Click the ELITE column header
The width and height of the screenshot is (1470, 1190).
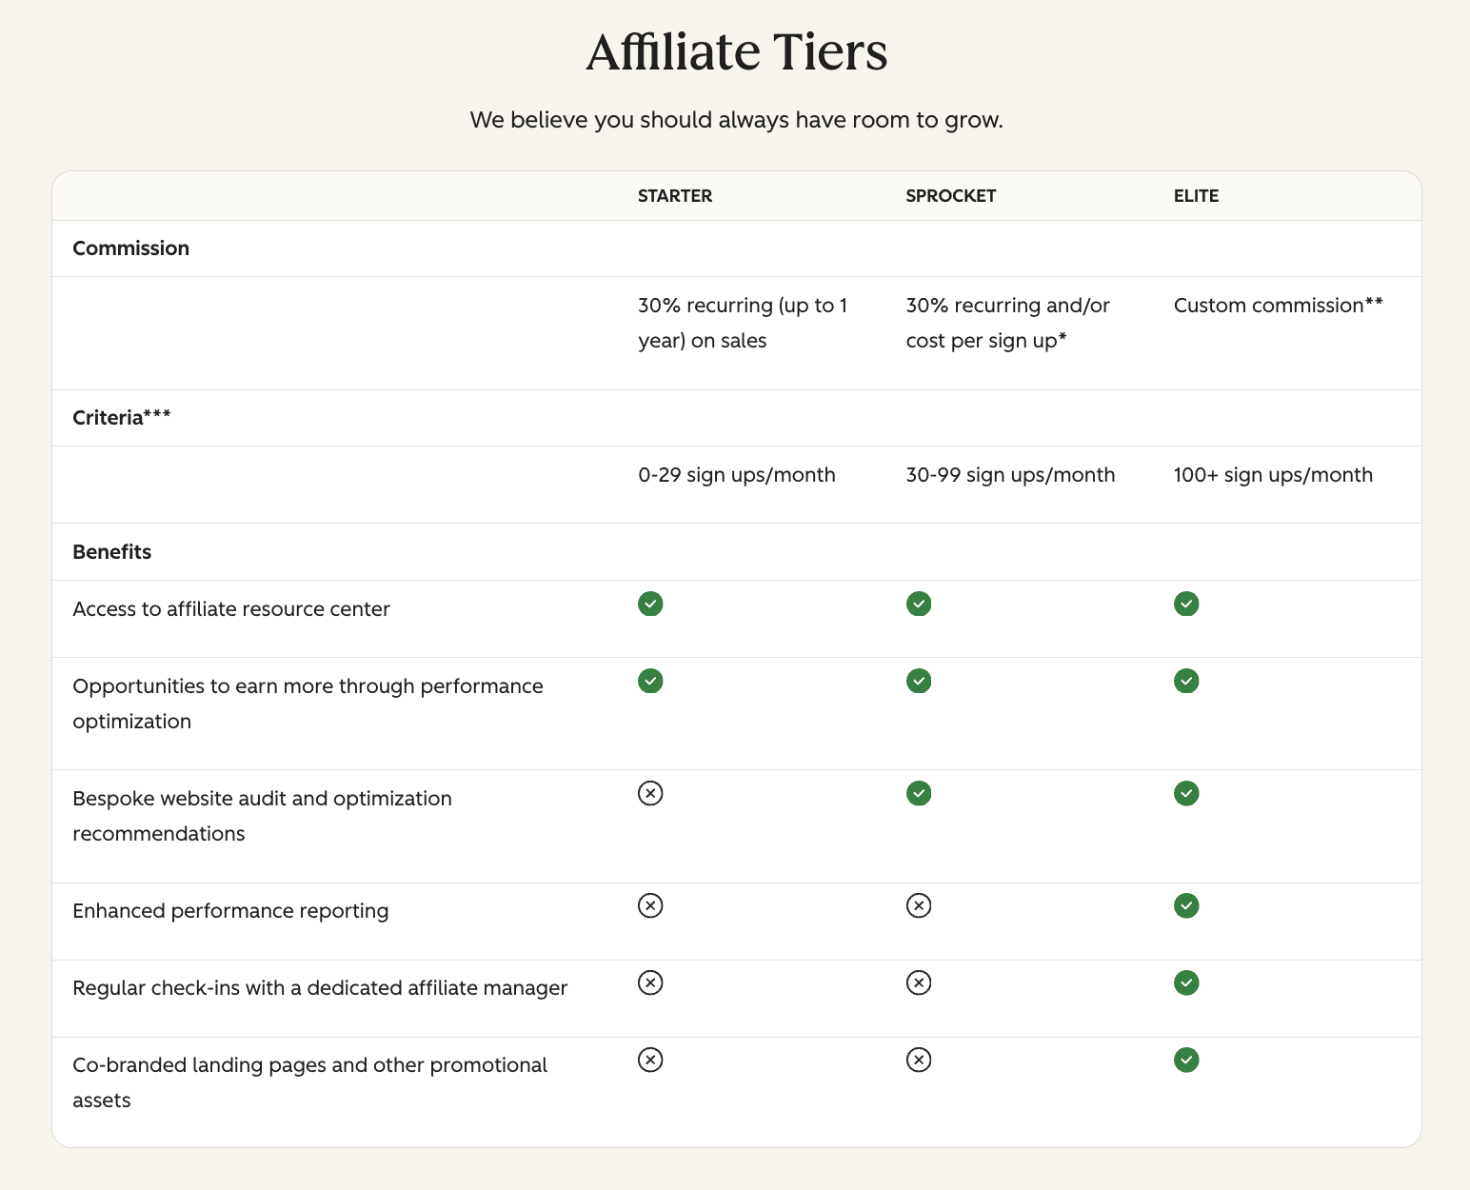[x=1196, y=196]
